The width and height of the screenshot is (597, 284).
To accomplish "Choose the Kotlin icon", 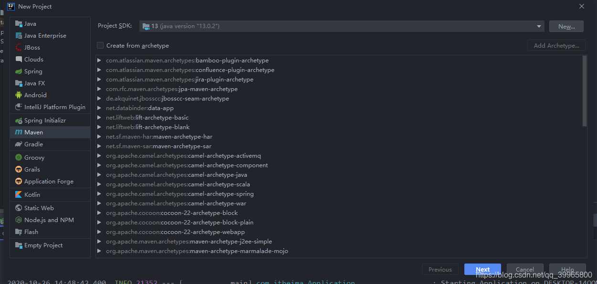I will tap(19, 195).
